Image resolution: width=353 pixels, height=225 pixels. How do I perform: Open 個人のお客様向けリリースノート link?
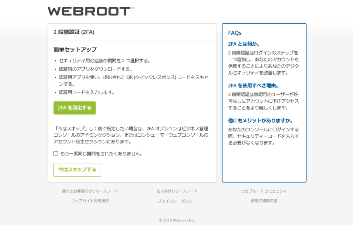click(x=90, y=191)
